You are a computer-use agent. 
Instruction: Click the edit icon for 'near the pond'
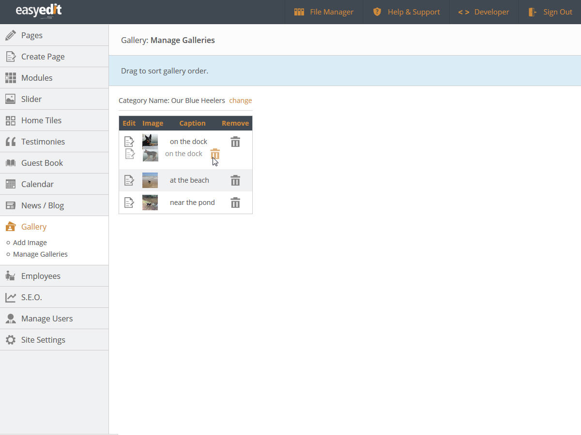(129, 203)
